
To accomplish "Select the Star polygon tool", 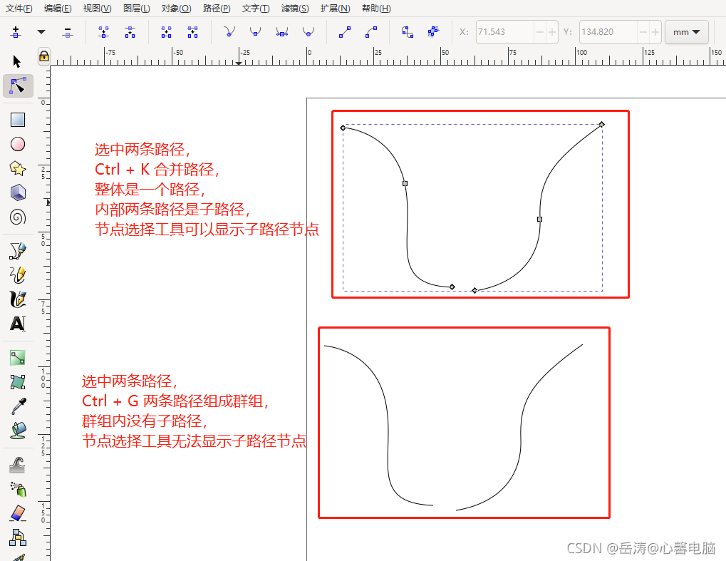I will (18, 168).
